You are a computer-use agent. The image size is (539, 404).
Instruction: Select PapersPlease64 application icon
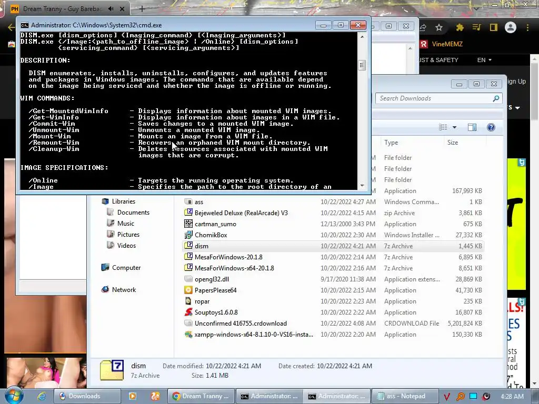click(188, 290)
